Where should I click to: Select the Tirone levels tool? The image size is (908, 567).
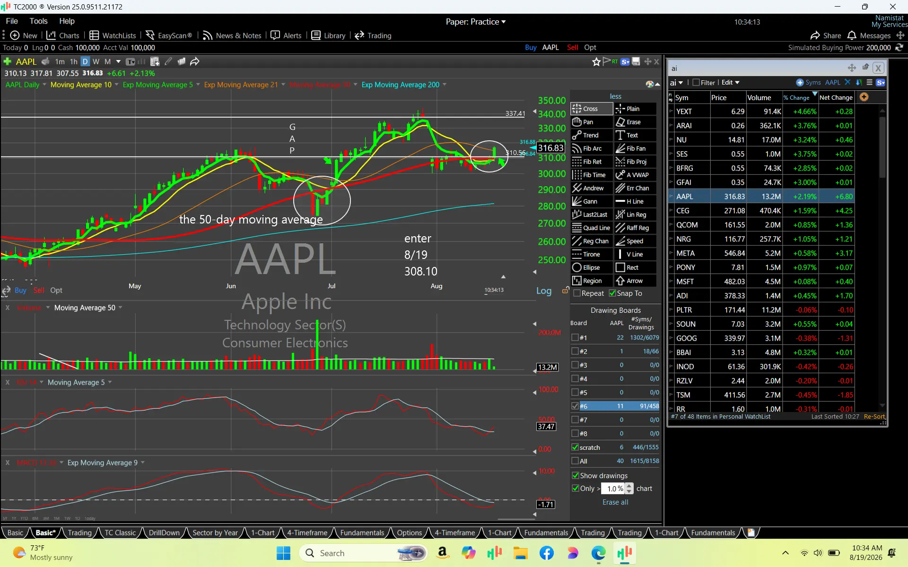point(592,254)
